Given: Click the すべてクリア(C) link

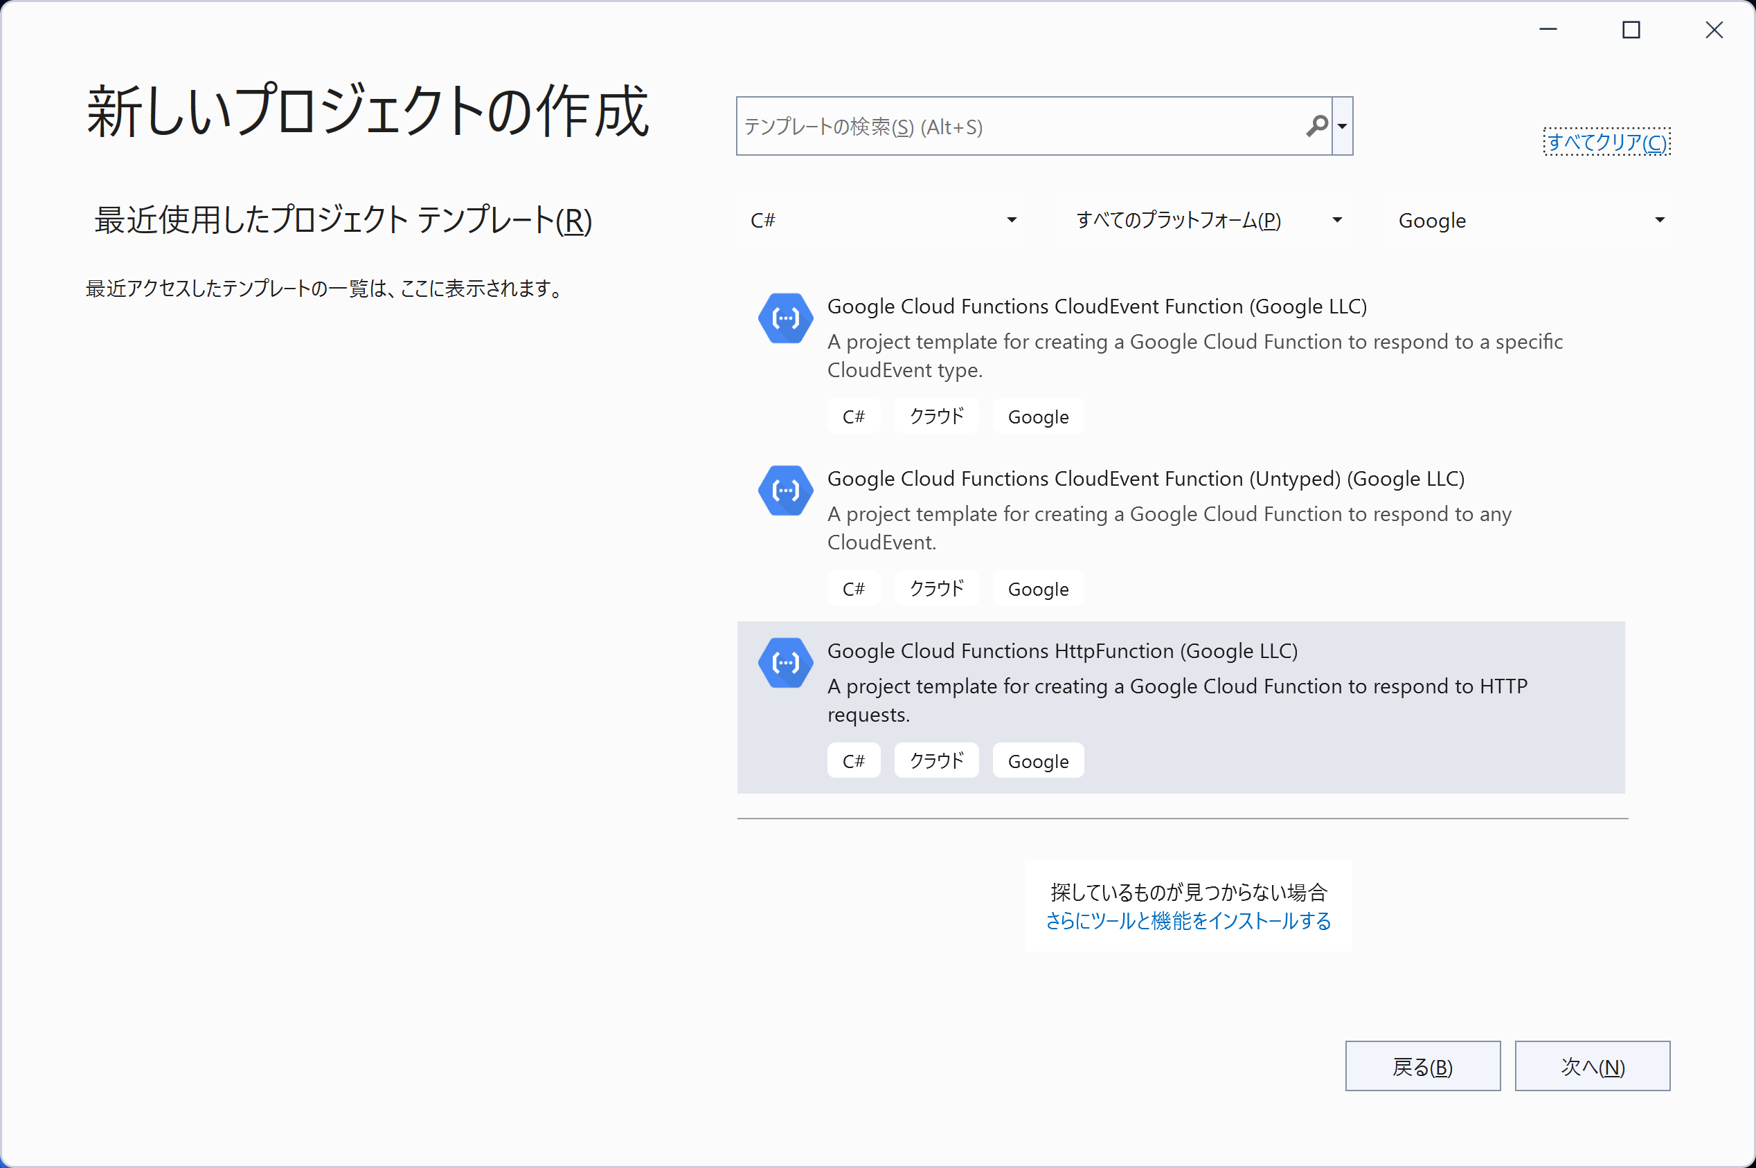Looking at the screenshot, I should click(1607, 142).
